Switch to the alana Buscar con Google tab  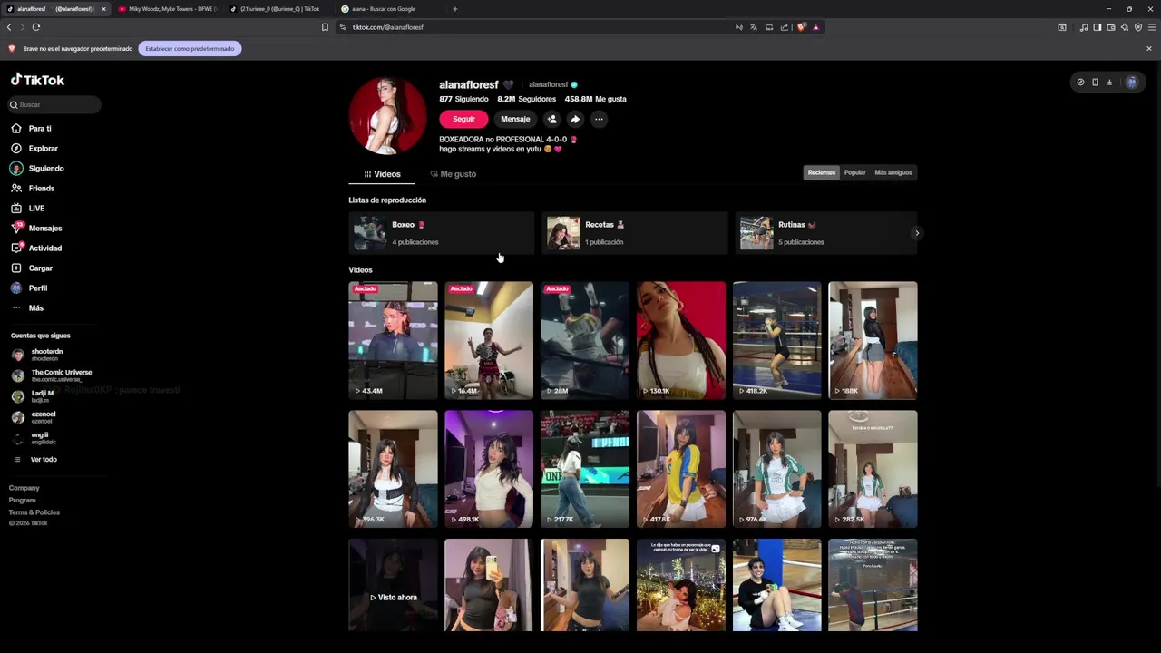pyautogui.click(x=390, y=9)
